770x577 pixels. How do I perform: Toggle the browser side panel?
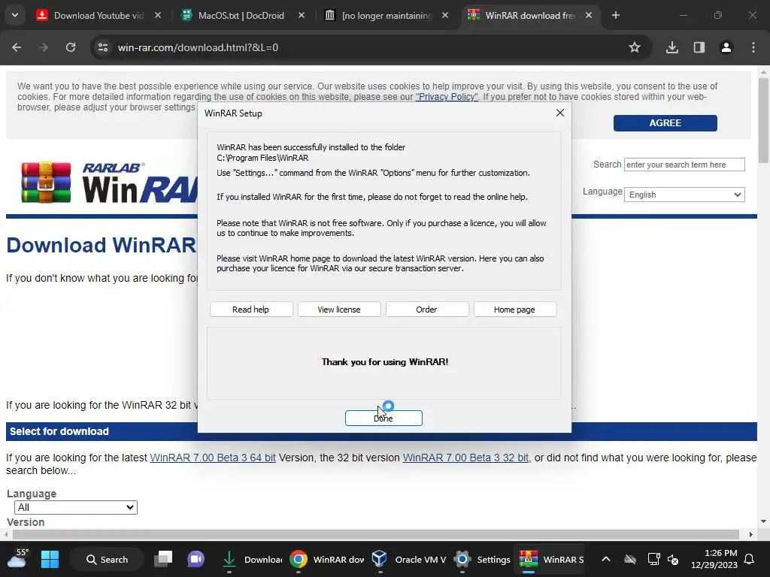point(699,47)
